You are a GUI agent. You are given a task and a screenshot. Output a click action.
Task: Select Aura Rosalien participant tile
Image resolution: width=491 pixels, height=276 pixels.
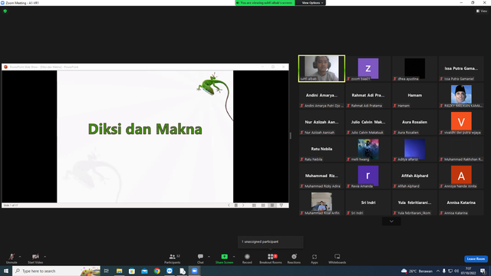414,123
